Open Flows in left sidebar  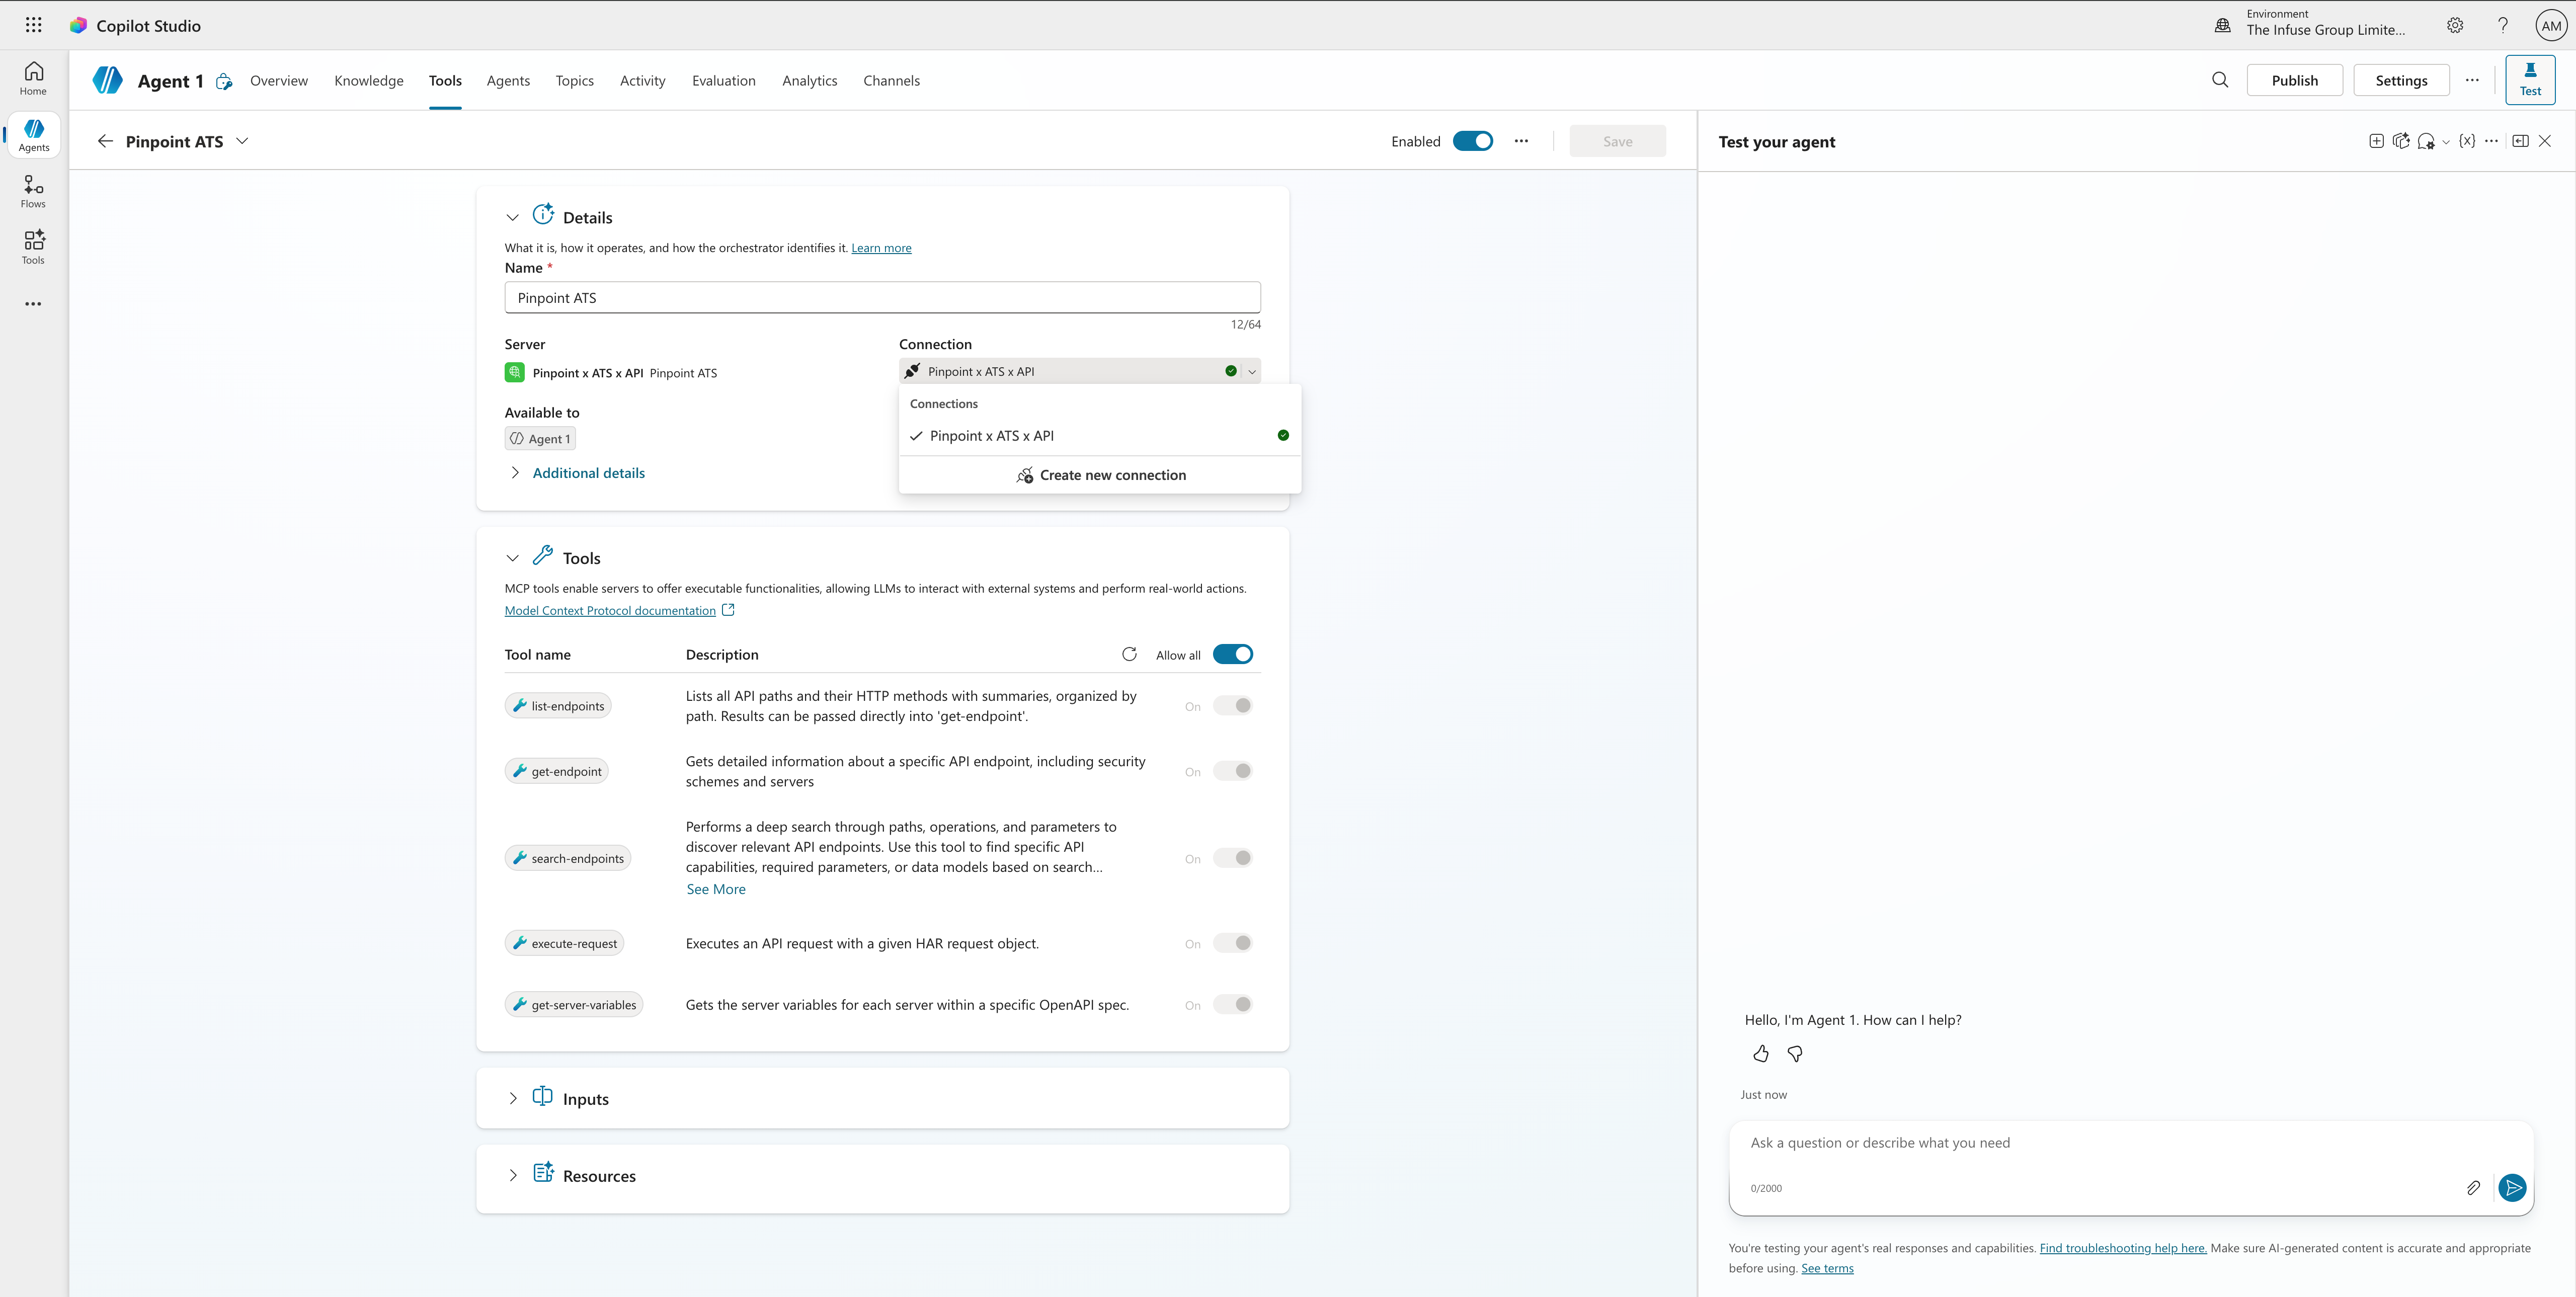coord(33,192)
